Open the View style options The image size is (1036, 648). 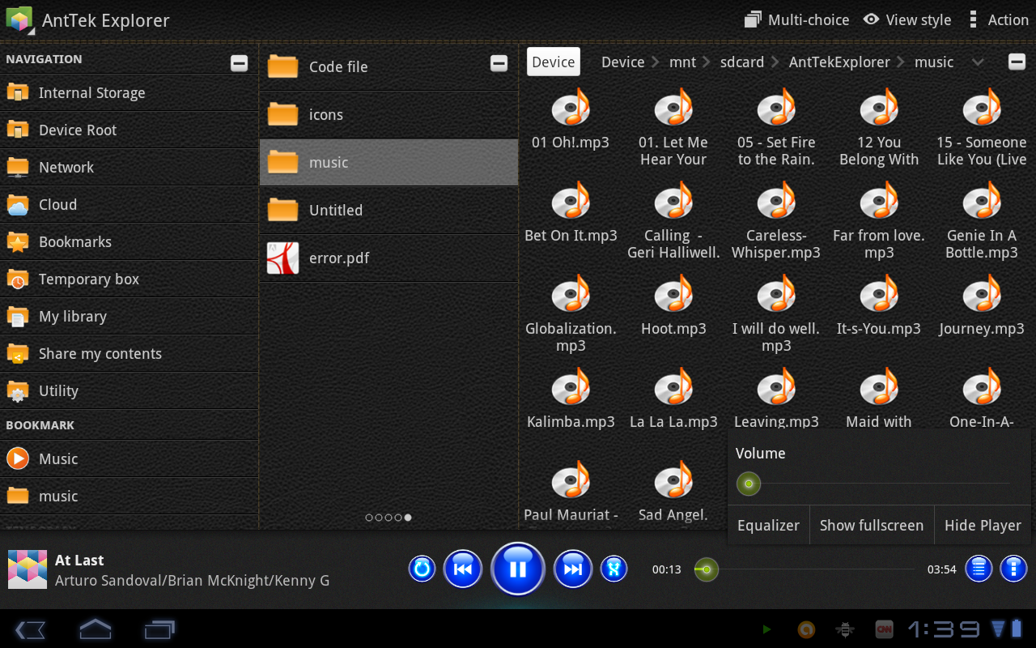pos(906,19)
